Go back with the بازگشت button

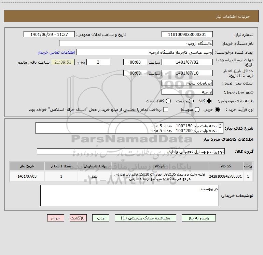[78, 218]
